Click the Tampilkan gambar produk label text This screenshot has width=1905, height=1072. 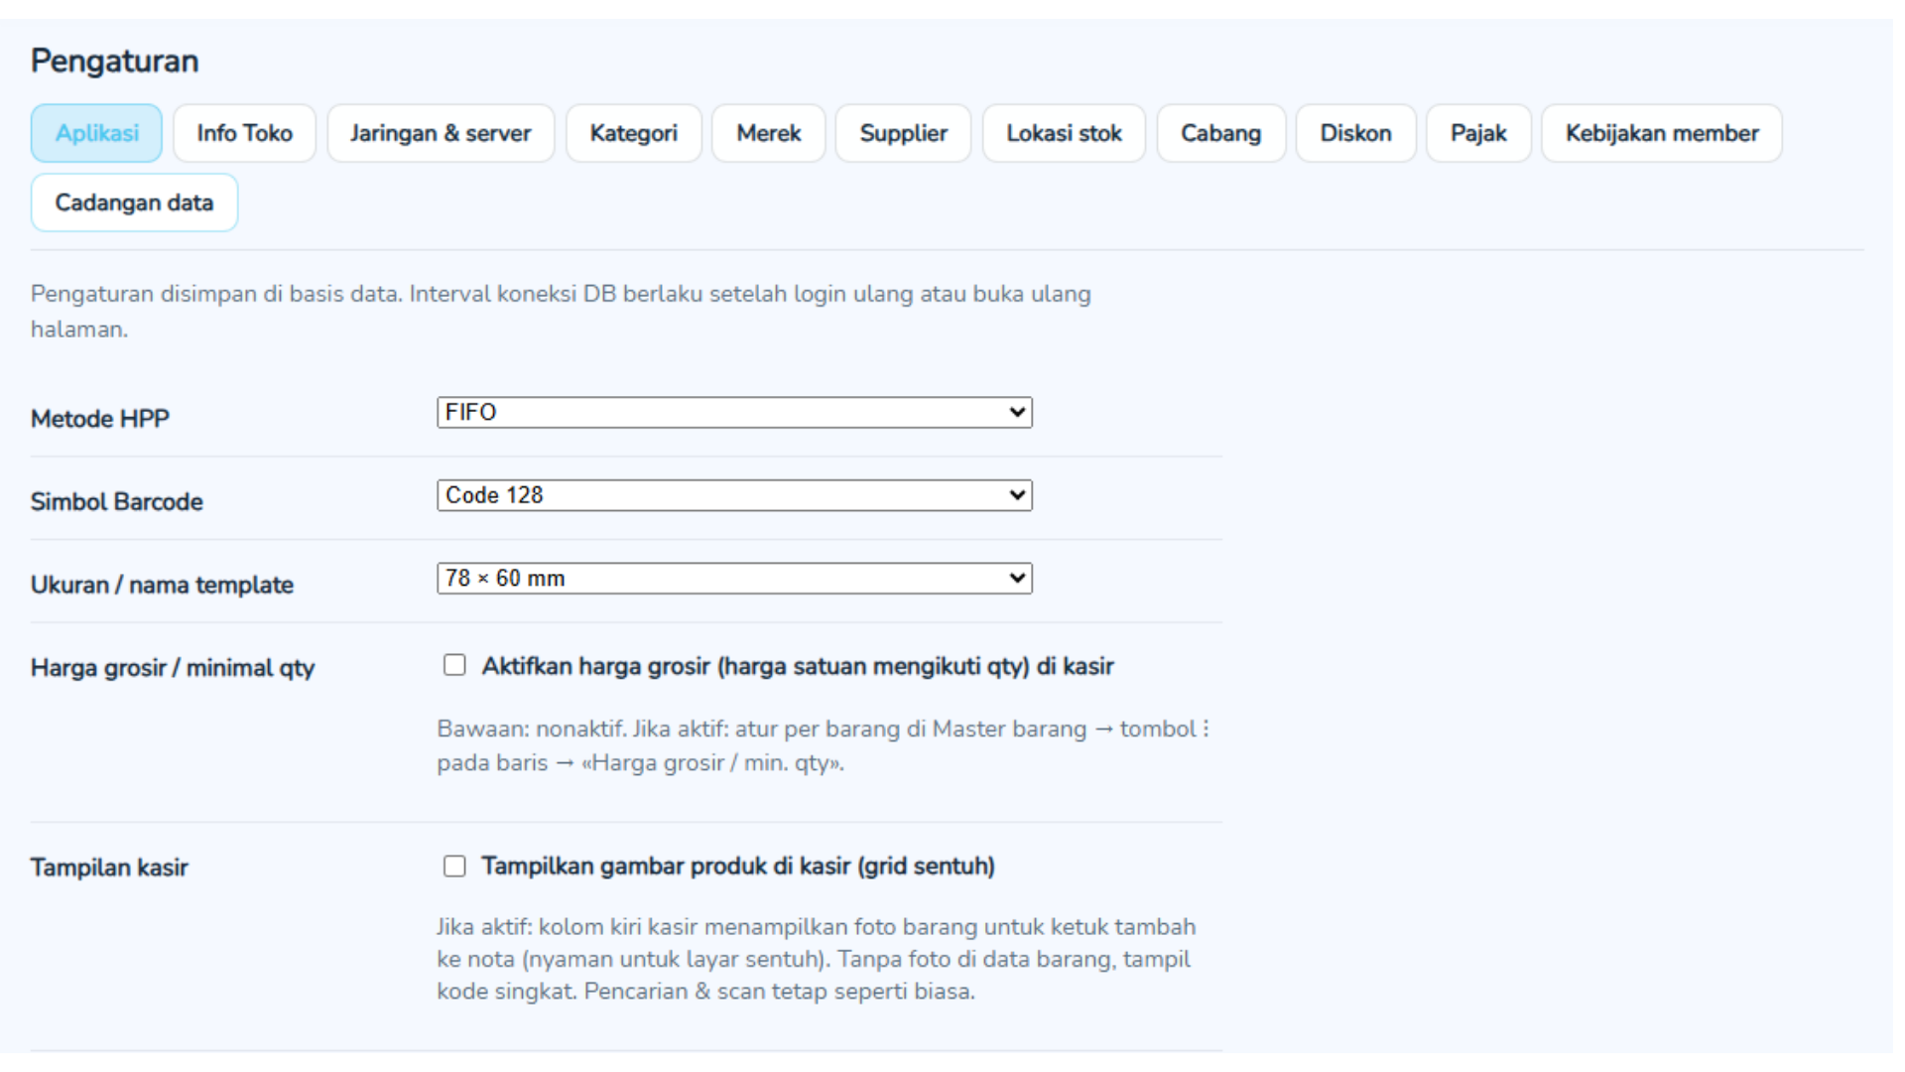[x=737, y=867]
